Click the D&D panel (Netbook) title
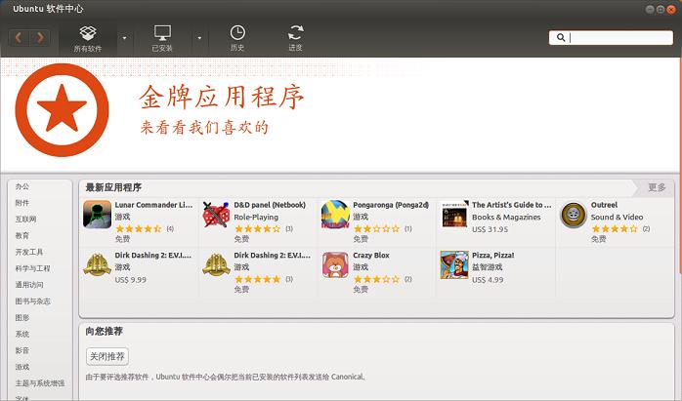682x401 pixels. pos(270,205)
